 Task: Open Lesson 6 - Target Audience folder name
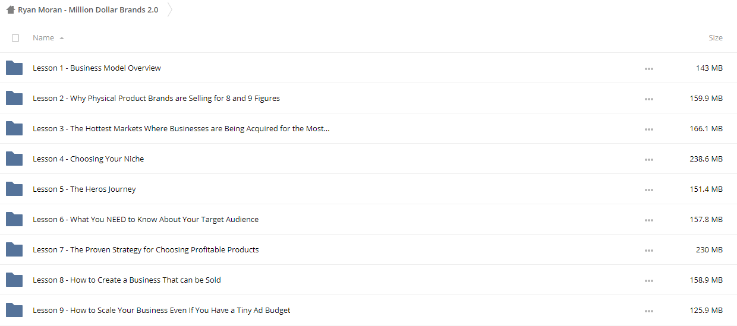click(x=146, y=219)
